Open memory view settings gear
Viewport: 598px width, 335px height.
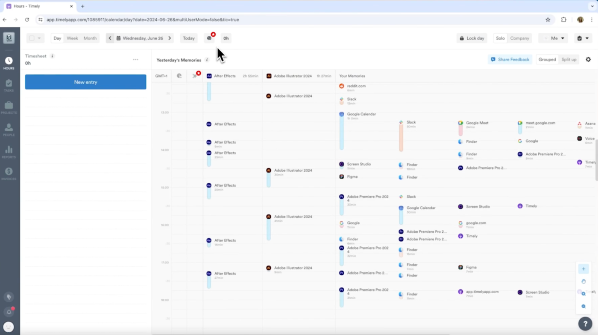pos(588,60)
